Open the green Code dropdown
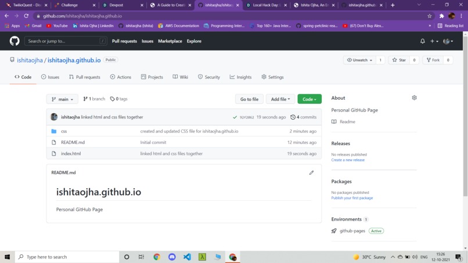The width and height of the screenshot is (468, 263). pos(309,99)
